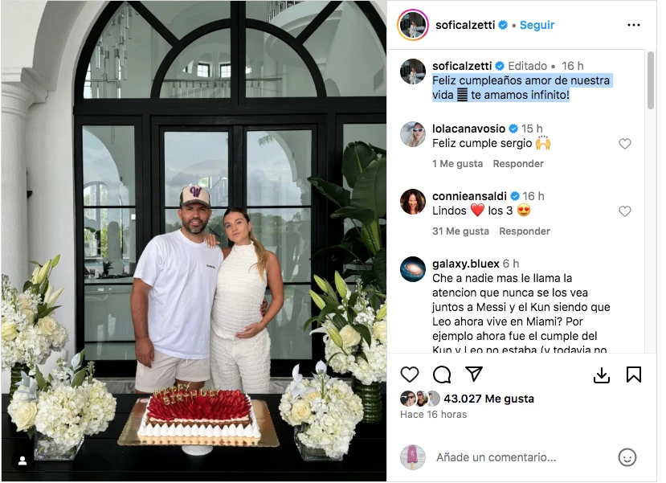
Task: Like connieansaldi's comment heart
Action: click(x=624, y=211)
